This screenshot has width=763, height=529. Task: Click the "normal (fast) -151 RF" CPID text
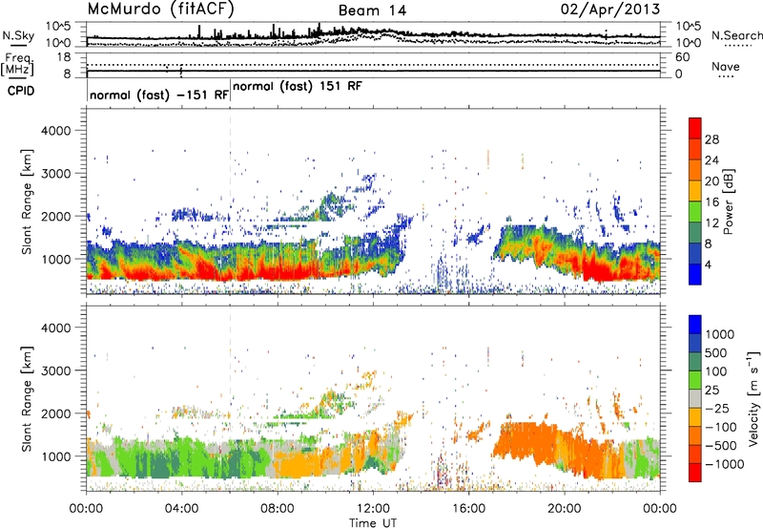click(159, 95)
